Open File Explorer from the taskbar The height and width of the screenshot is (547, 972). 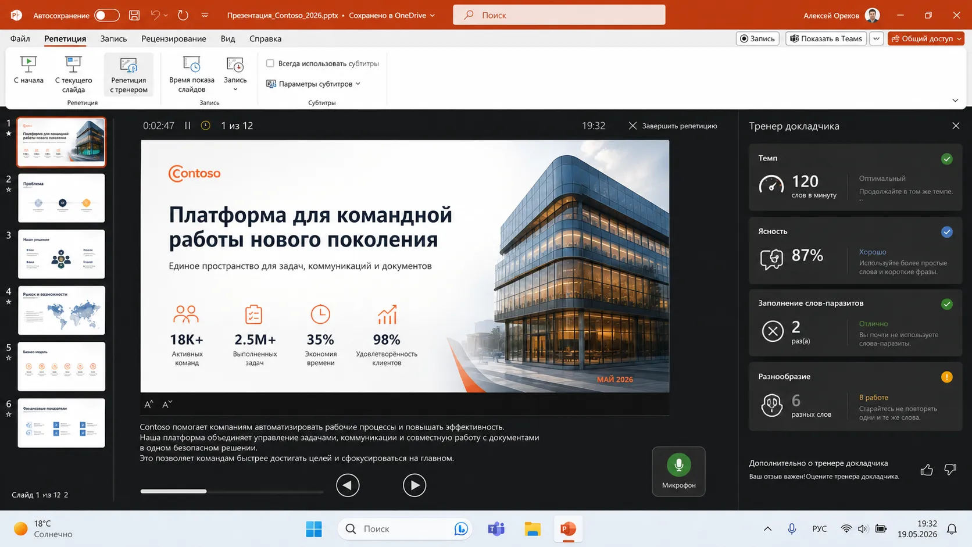(x=533, y=529)
